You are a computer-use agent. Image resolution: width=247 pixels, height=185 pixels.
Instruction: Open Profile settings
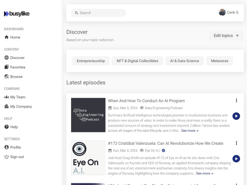[13, 147]
